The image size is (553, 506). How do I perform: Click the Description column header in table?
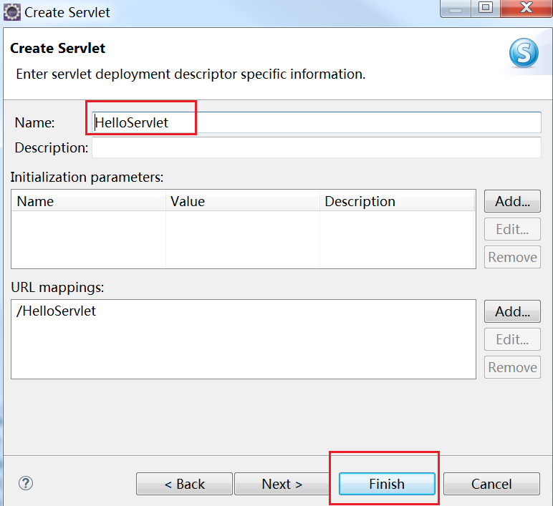396,201
